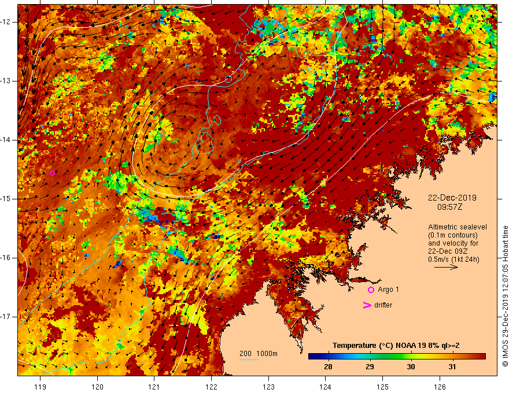Image resolution: width=509 pixels, height=393 pixels.
Task: Click the longitude label 126
Action: (x=440, y=387)
